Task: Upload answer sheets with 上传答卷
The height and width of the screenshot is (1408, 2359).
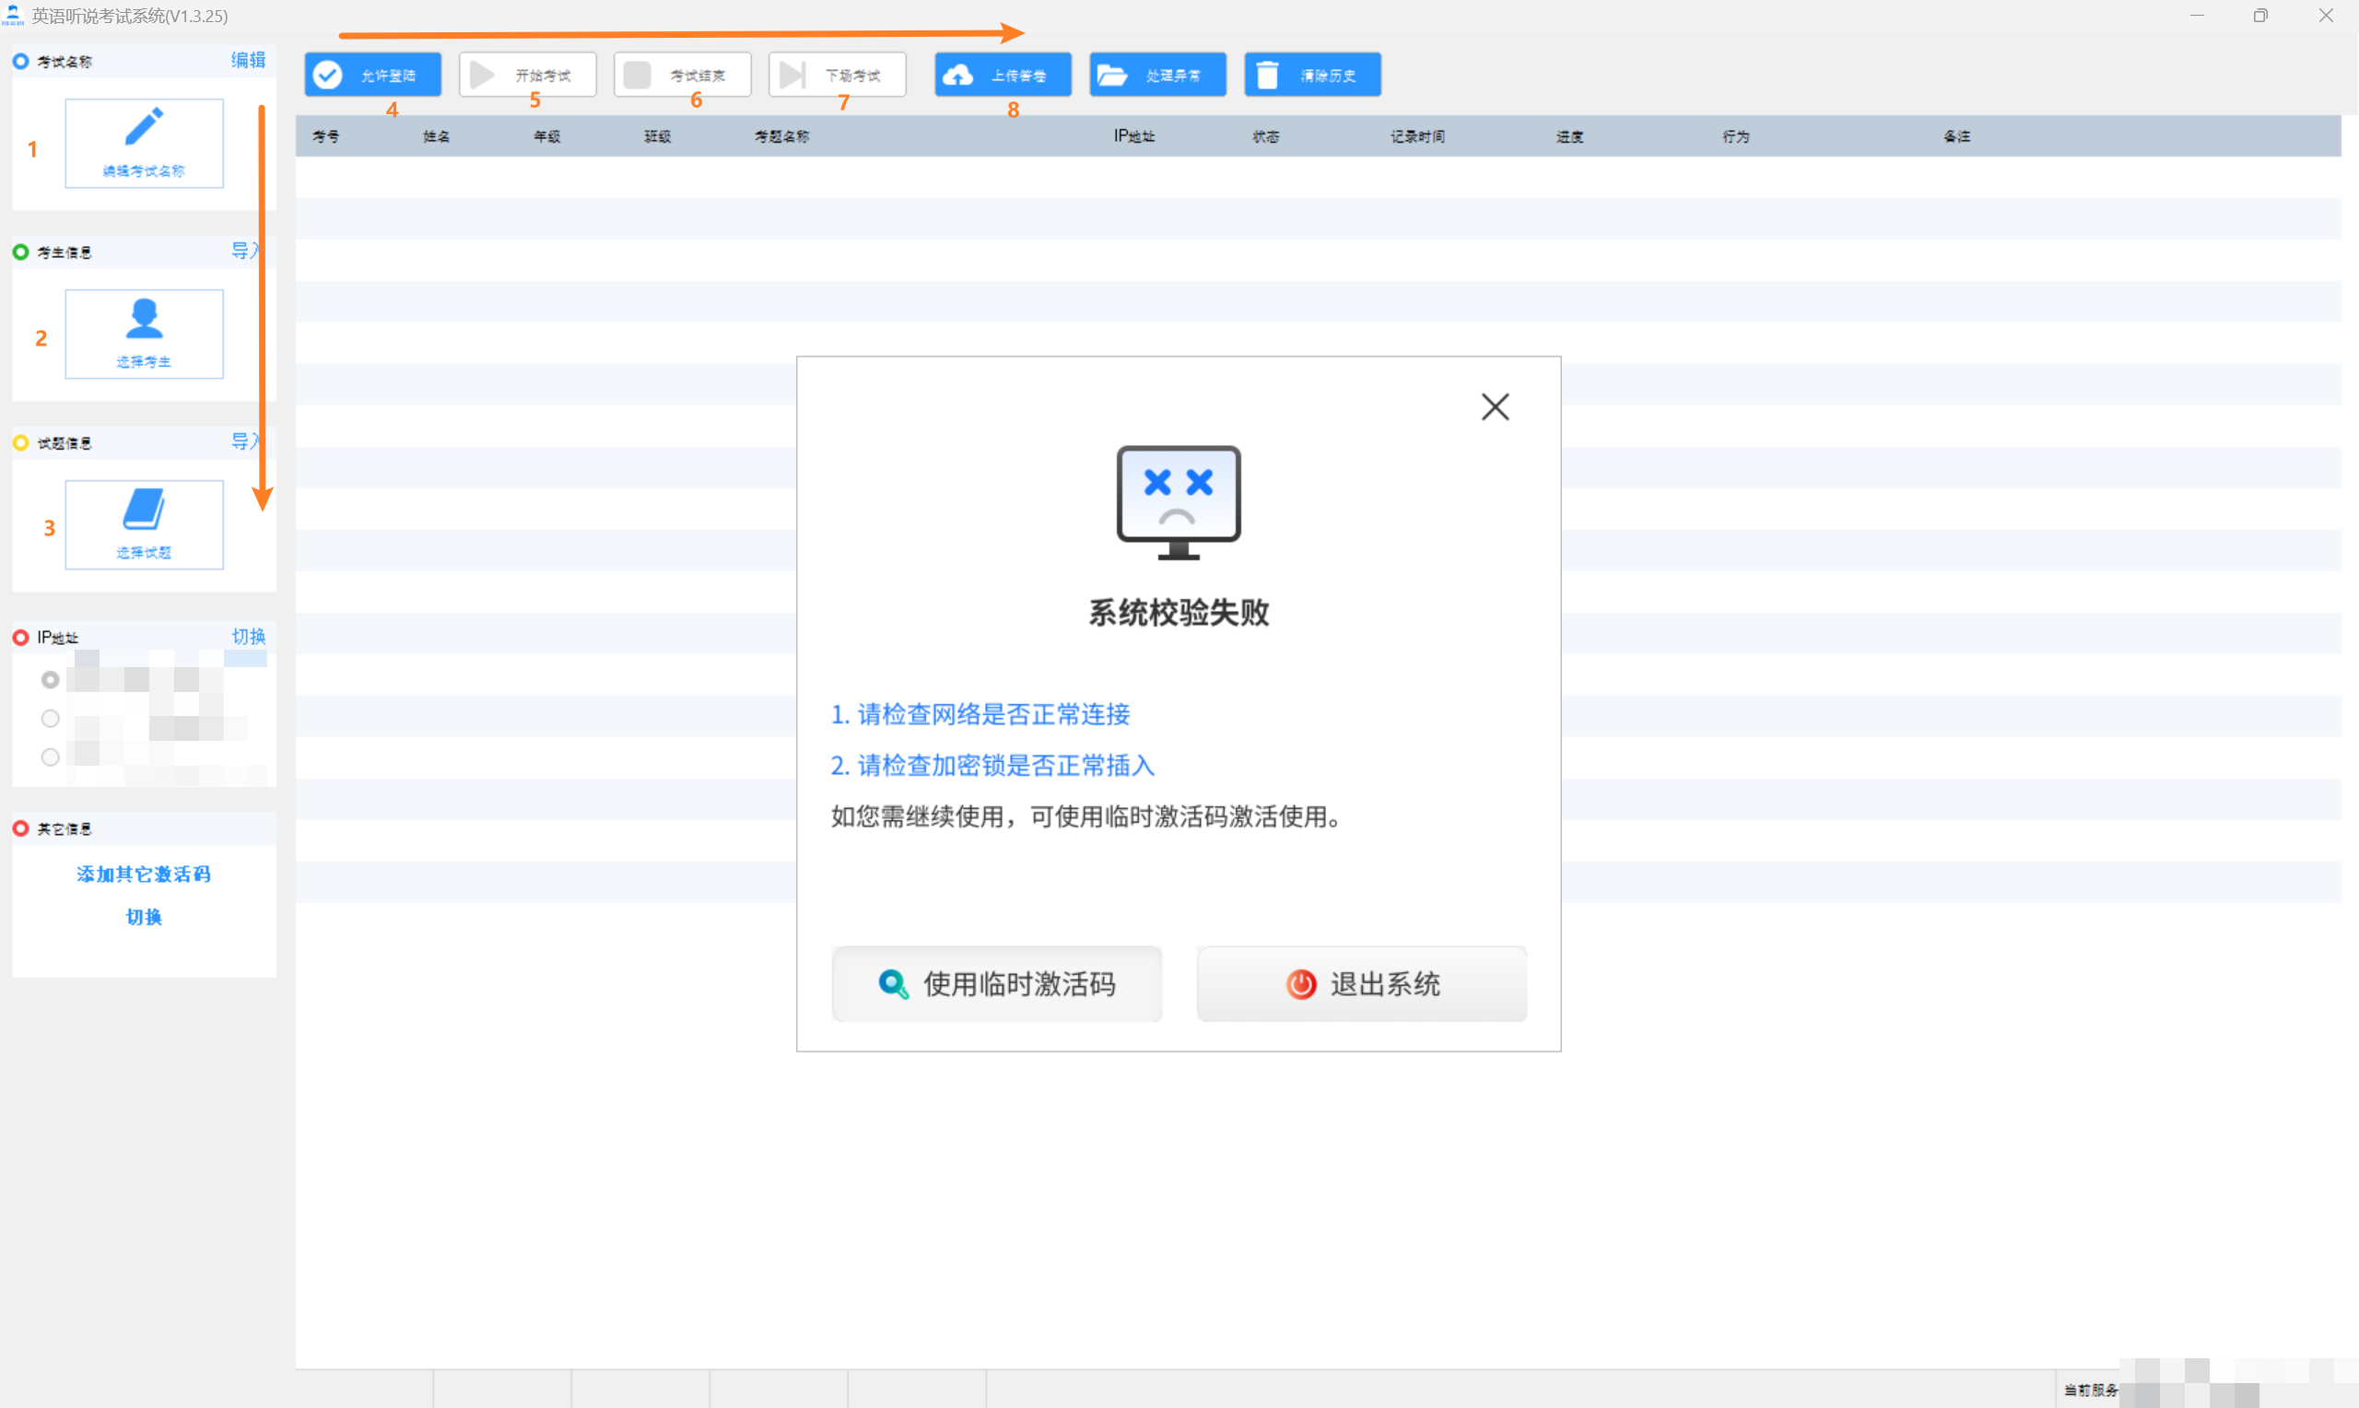Action: pos(1003,75)
